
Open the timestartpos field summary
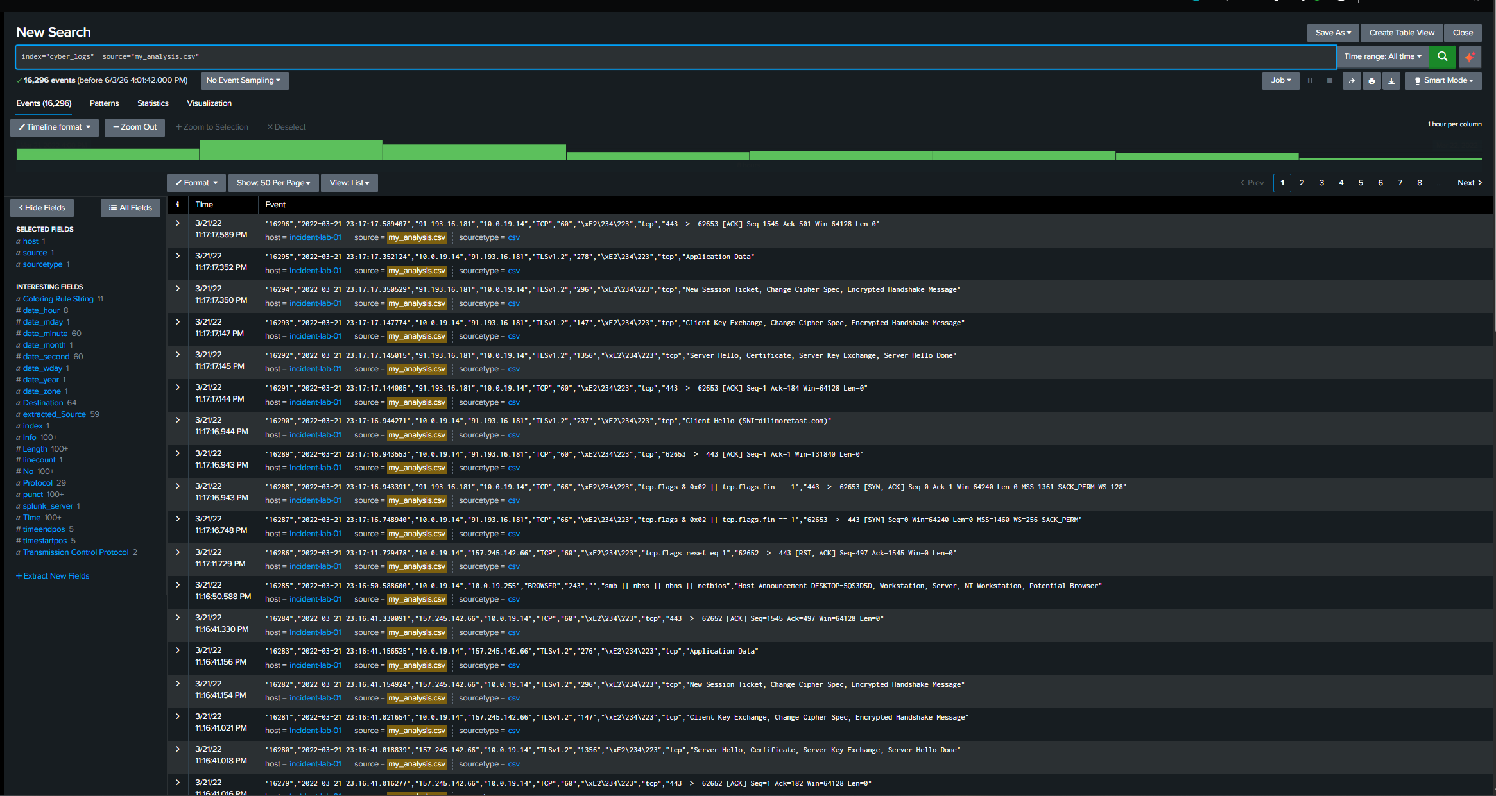pos(44,541)
